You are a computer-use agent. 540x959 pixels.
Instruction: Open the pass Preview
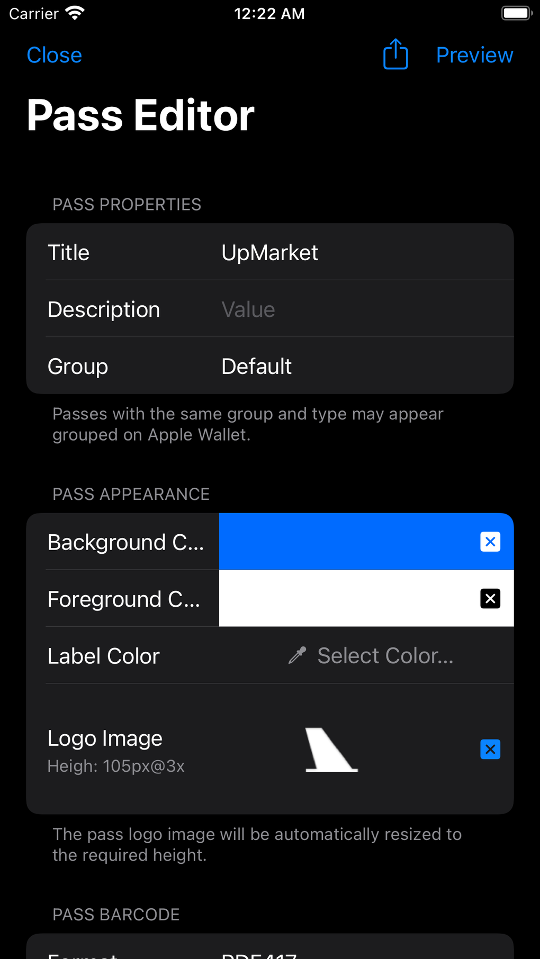474,55
